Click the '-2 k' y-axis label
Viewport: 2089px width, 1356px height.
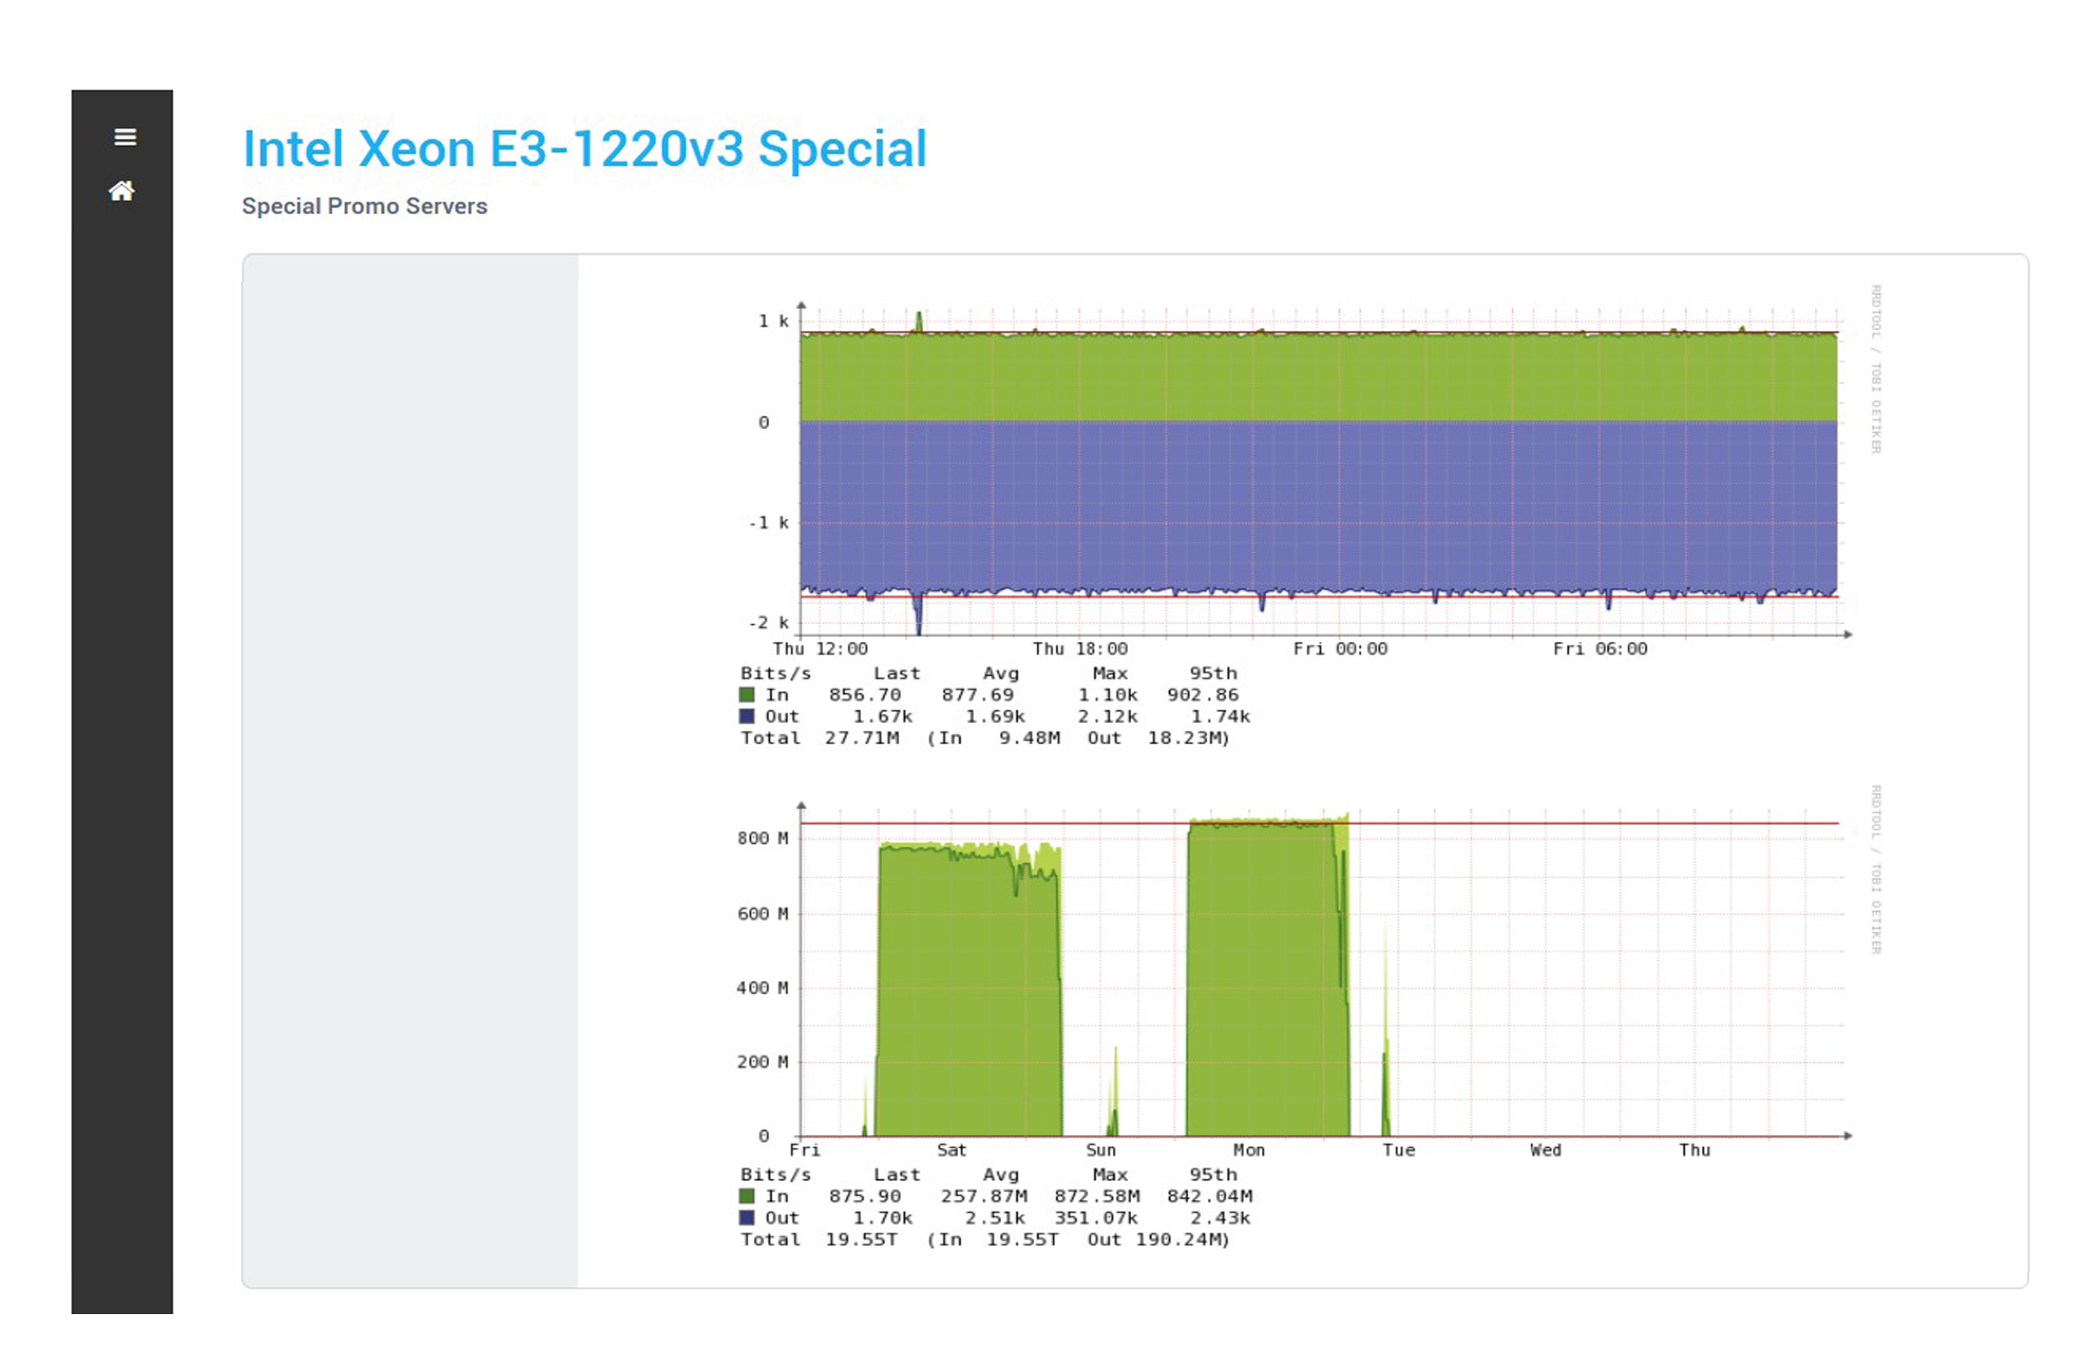coord(768,623)
